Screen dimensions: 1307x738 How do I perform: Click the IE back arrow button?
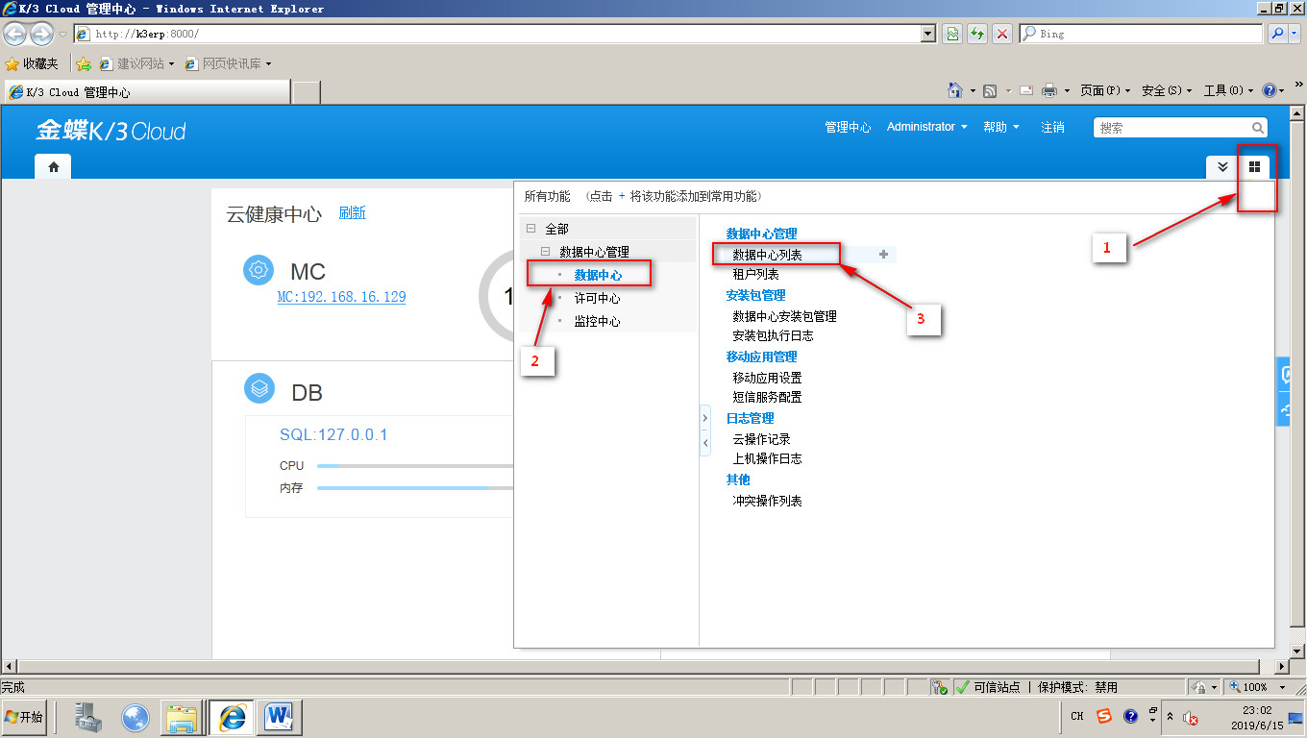tap(15, 34)
